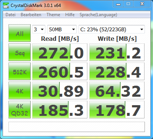Expand the 50MB test size dropdown

[x=62, y=29]
